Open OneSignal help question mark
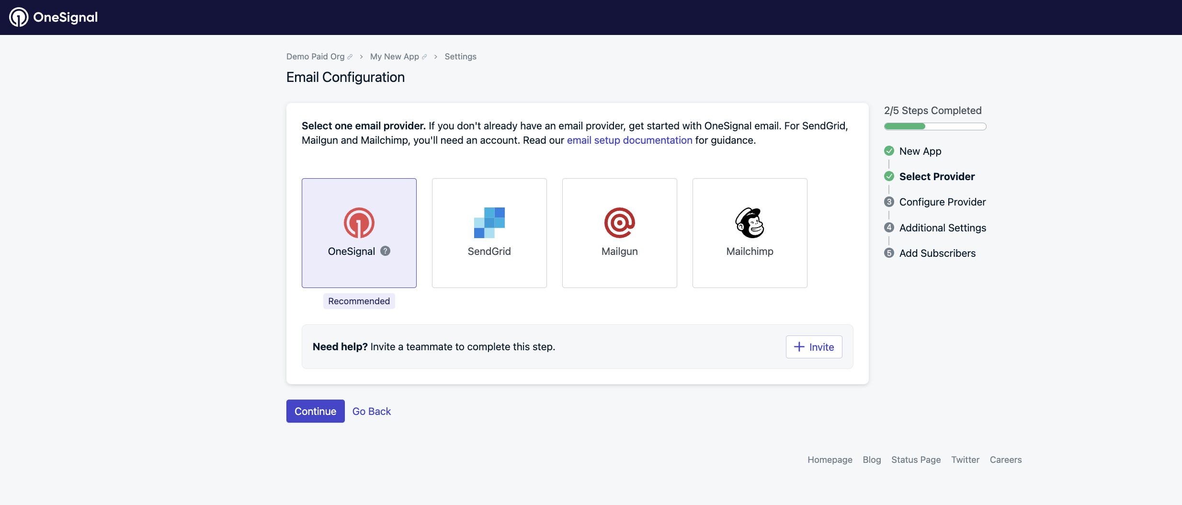 click(x=386, y=251)
